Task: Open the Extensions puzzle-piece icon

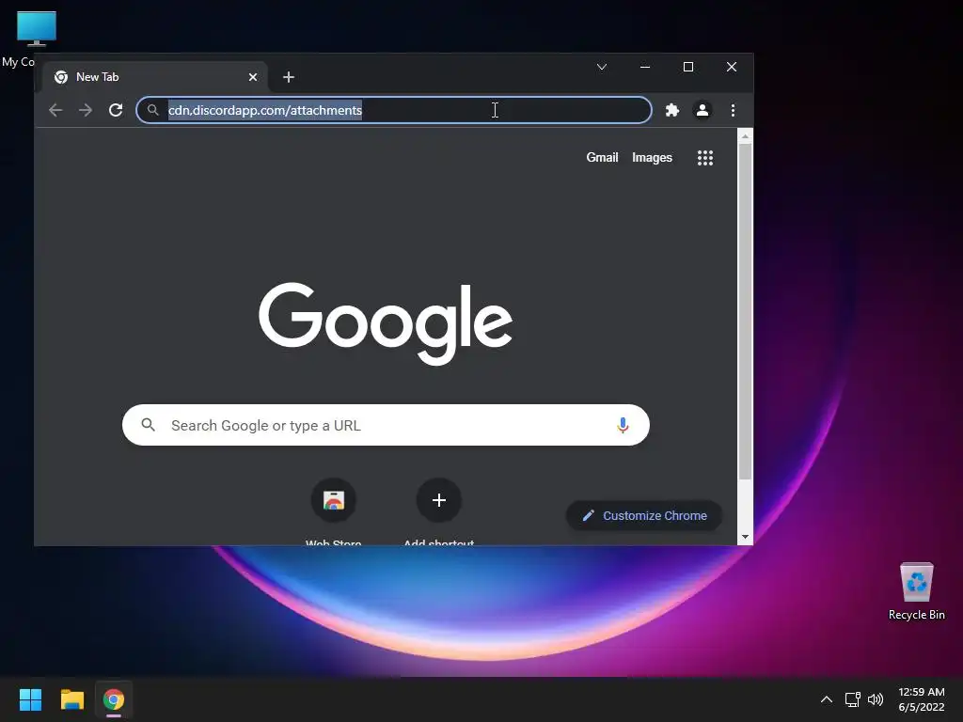Action: tap(672, 110)
